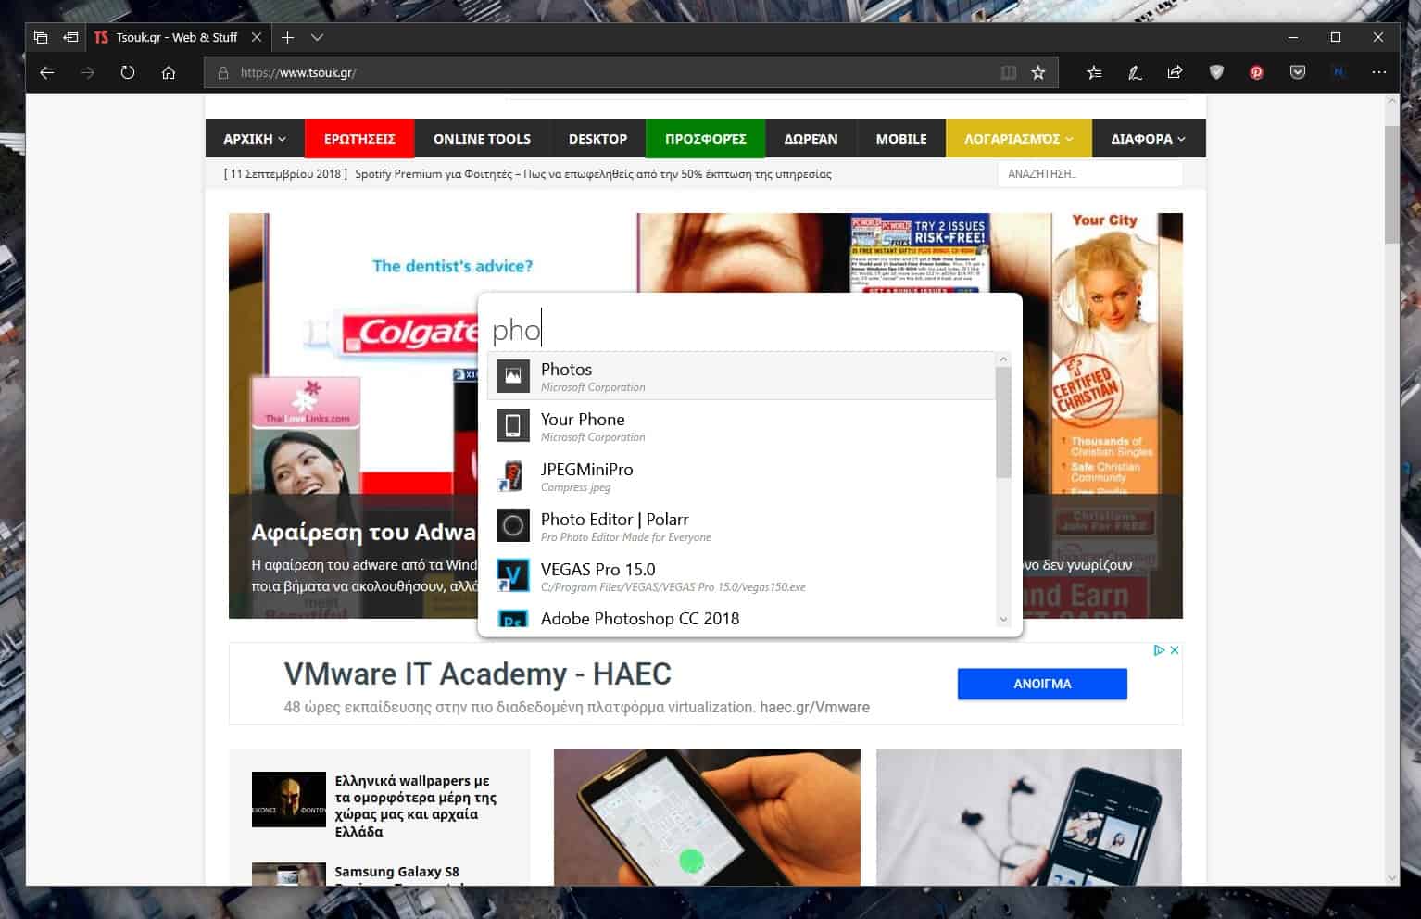Image resolution: width=1421 pixels, height=919 pixels.
Task: Expand the ΑΡΧΙΚΗ menu dropdown
Action: coord(254,139)
